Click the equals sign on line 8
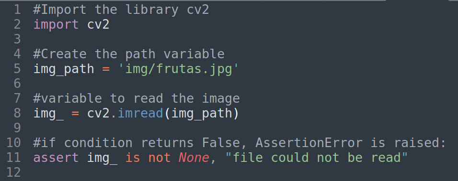458x181 pixels. [x=75, y=114]
